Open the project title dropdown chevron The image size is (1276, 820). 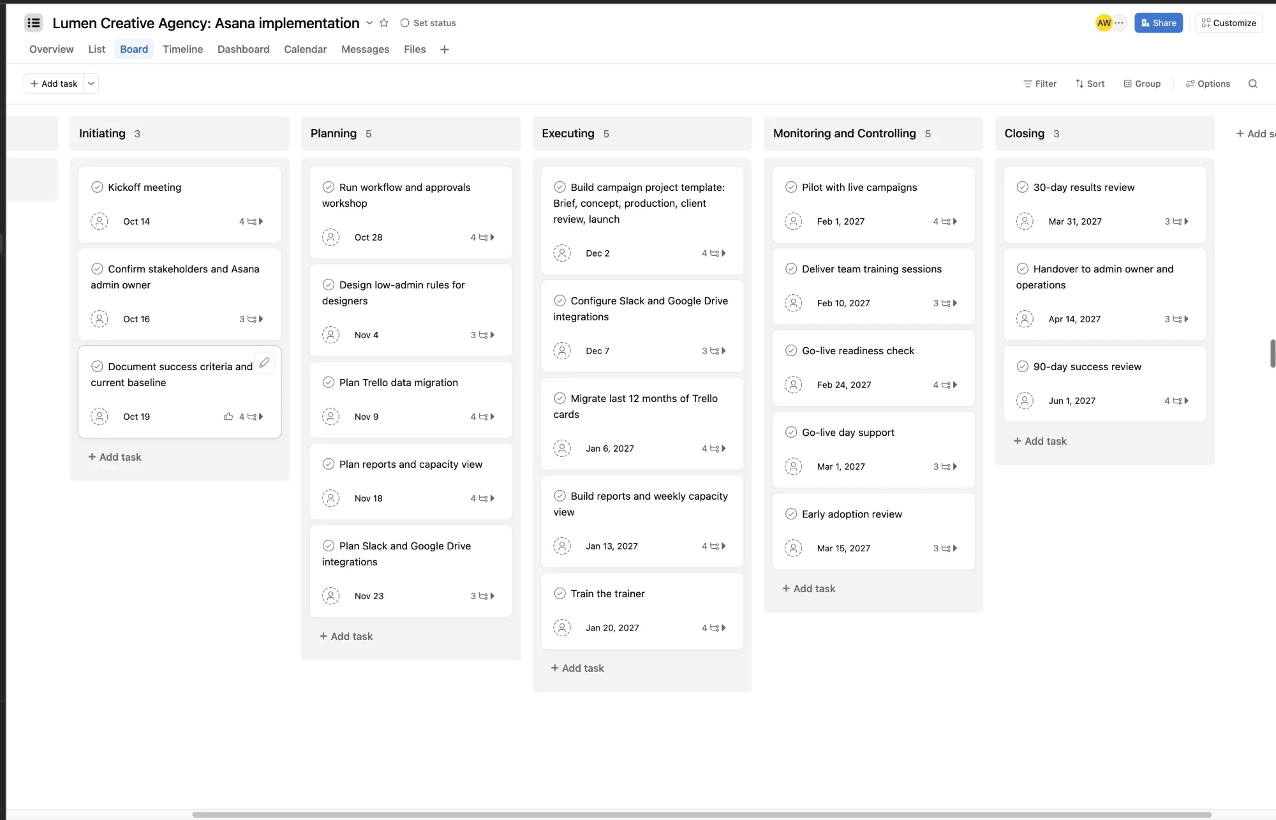[x=369, y=23]
